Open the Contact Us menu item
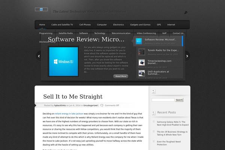The width and height of the screenshot is (225, 150). point(178,33)
